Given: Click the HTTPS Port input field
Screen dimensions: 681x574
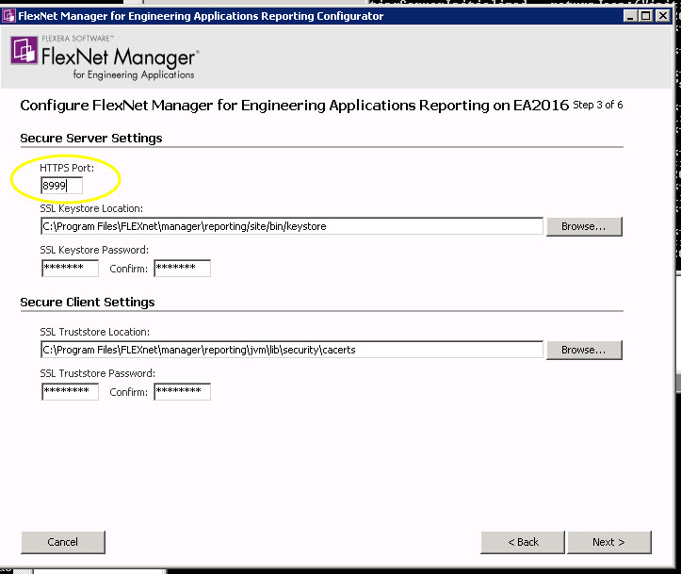Looking at the screenshot, I should [x=61, y=186].
